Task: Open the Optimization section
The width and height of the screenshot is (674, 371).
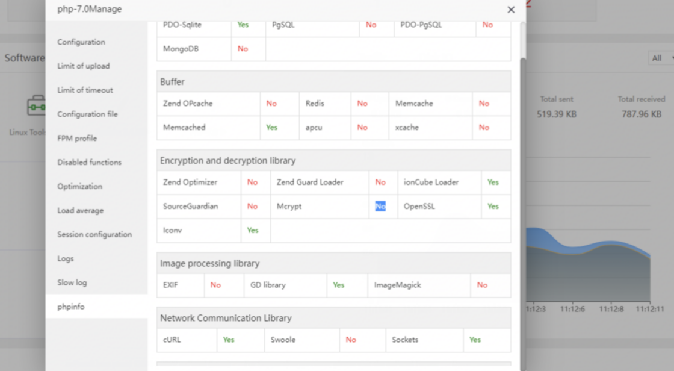Action: 79,187
